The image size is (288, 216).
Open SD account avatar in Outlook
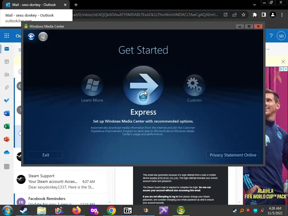tap(281, 36)
